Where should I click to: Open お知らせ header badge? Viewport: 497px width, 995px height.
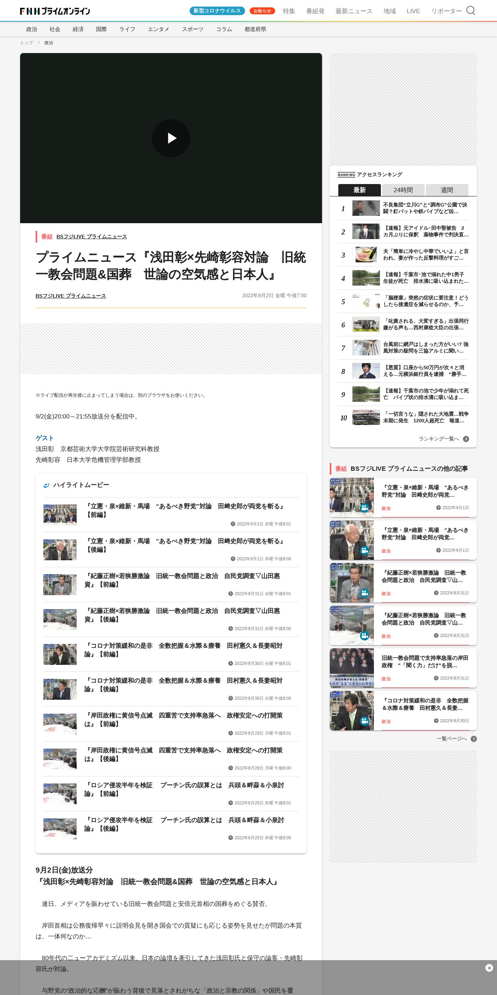pos(262,11)
